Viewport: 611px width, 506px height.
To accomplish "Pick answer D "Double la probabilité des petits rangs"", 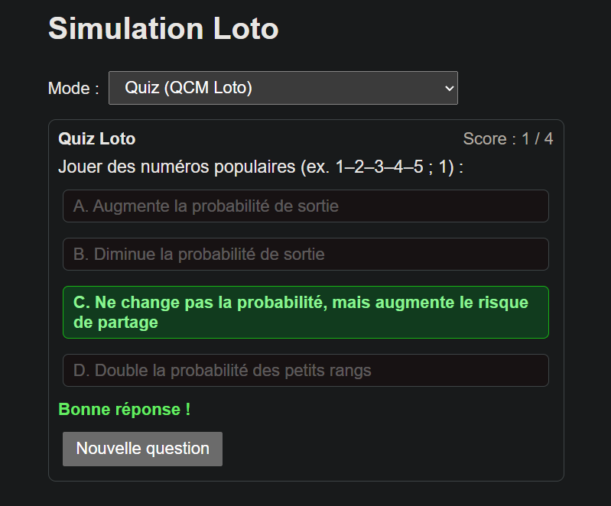I will (x=305, y=371).
